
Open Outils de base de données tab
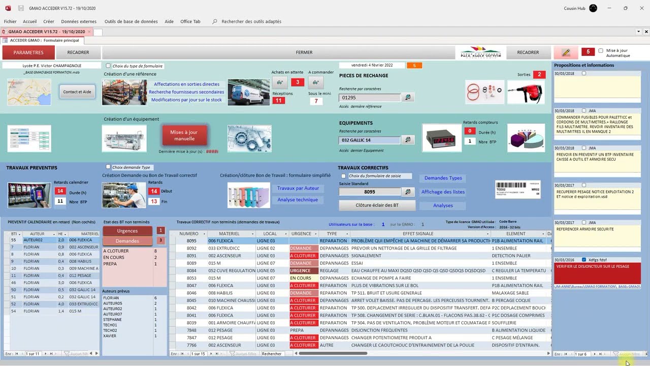(x=131, y=21)
